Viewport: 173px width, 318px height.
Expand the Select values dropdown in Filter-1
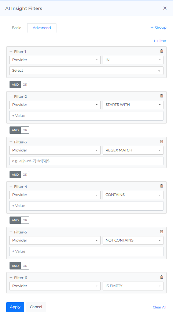(x=86, y=71)
